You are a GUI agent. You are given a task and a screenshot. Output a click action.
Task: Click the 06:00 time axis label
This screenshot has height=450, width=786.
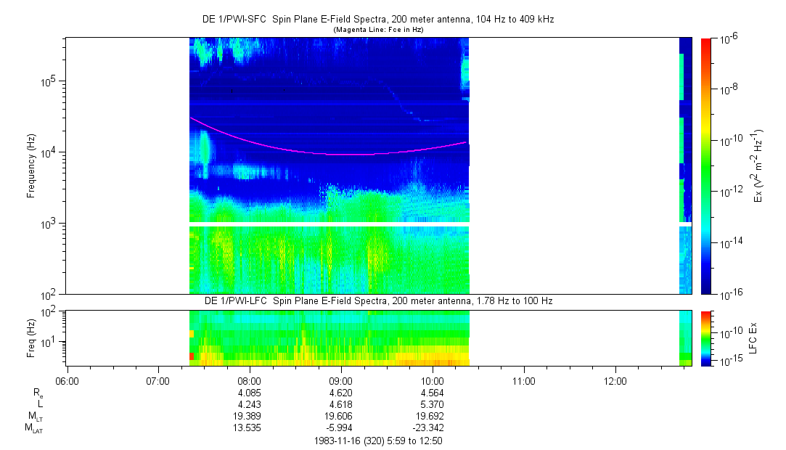tap(66, 380)
